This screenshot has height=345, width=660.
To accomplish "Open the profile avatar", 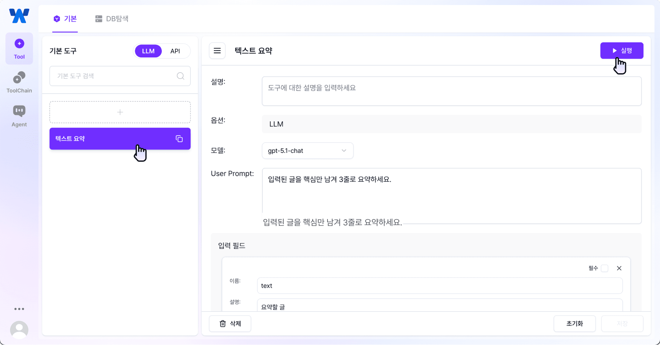I will [x=19, y=330].
